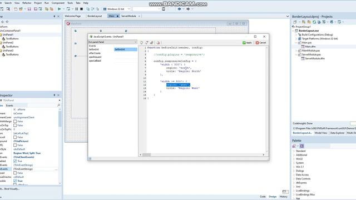
Task: Open the Refactor menu
Action: [x=27, y=3]
